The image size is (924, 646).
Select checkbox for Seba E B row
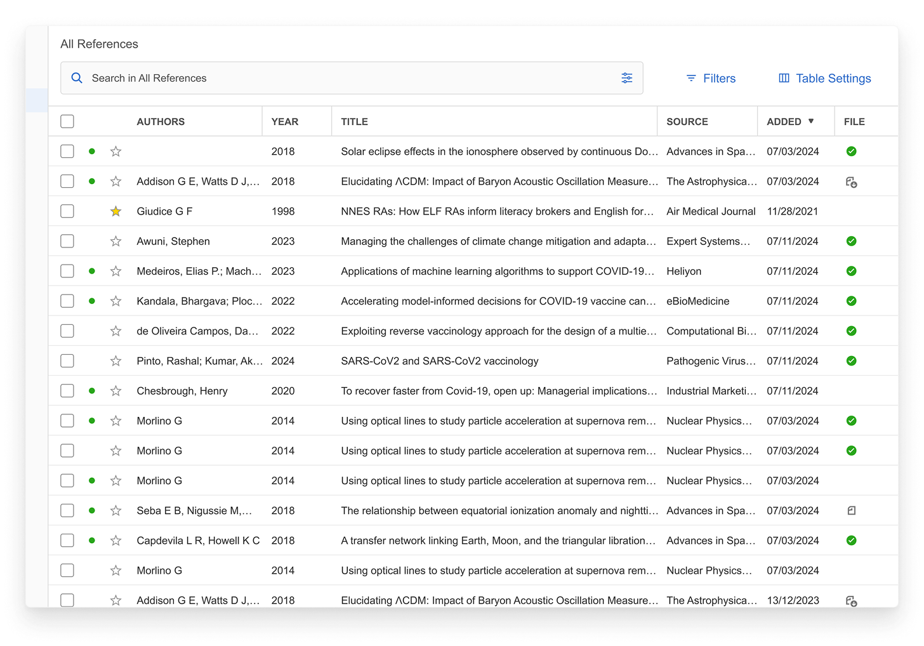pos(67,511)
